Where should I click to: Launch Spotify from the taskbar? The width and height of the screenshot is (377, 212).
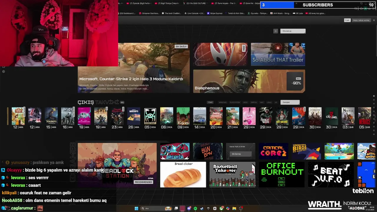tap(196, 208)
